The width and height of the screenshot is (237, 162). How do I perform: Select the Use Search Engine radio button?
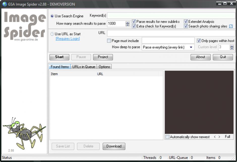pos(52,16)
